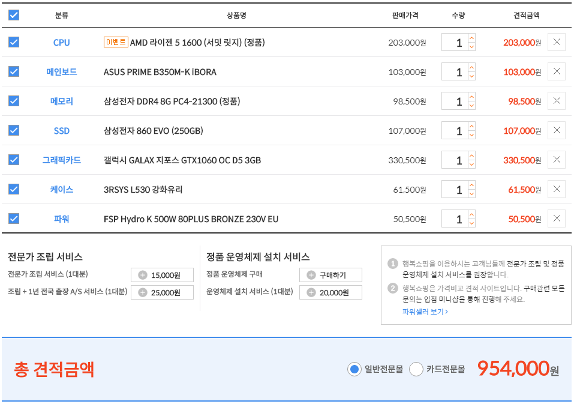This screenshot has height=404, width=577.
Task: Open product AMD 라이젠 5 1600 (서밋 릿지)
Action: 197,43
